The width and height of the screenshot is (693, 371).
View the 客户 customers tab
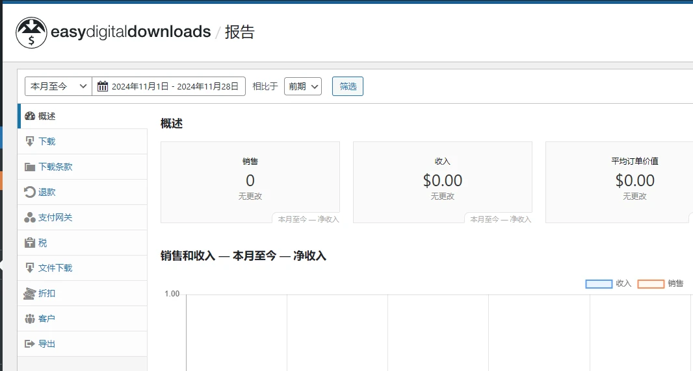coord(82,318)
